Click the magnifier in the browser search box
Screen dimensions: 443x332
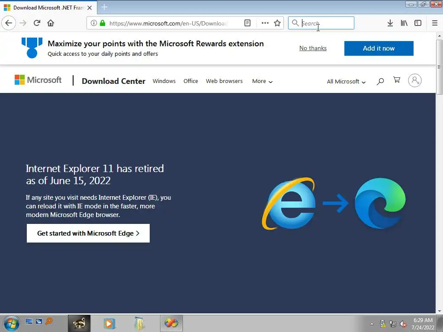[x=295, y=23]
